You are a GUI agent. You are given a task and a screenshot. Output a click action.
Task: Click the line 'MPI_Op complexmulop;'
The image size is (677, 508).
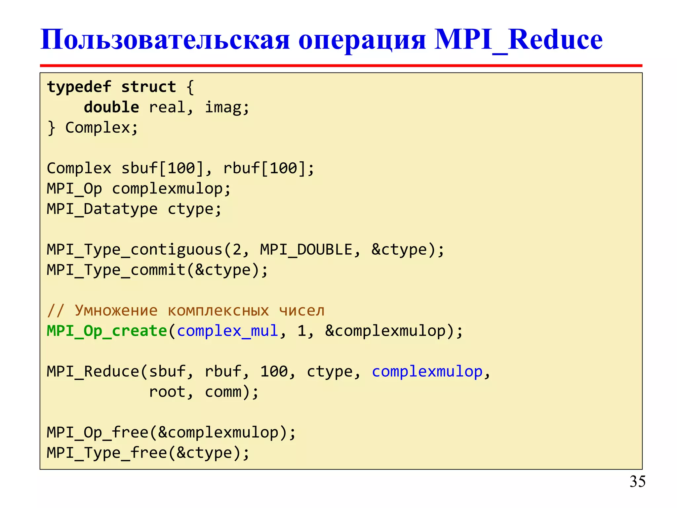click(139, 189)
